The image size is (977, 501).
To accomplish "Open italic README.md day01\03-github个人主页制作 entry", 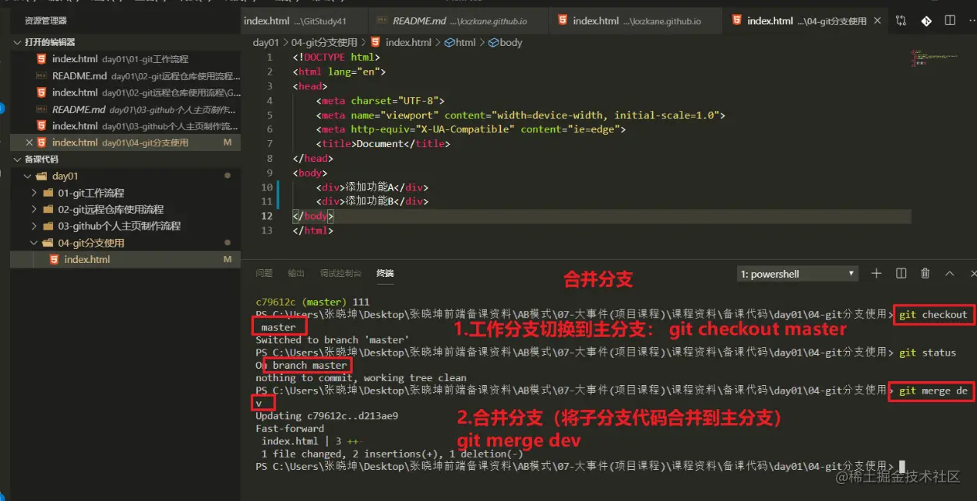I will point(125,109).
